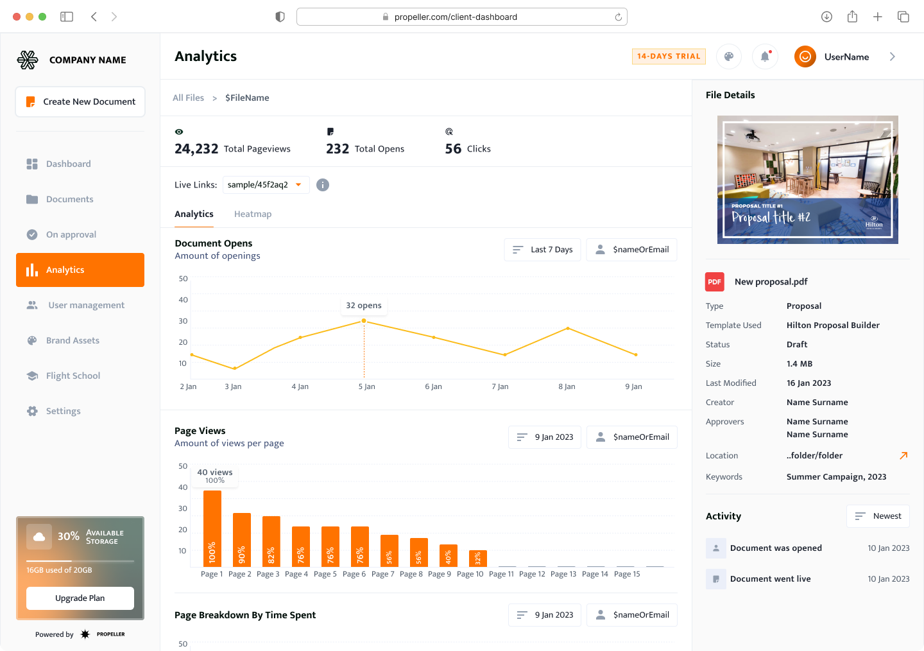Click the page reload icon in address bar
Screen dimensions: 924x651
[x=618, y=17]
